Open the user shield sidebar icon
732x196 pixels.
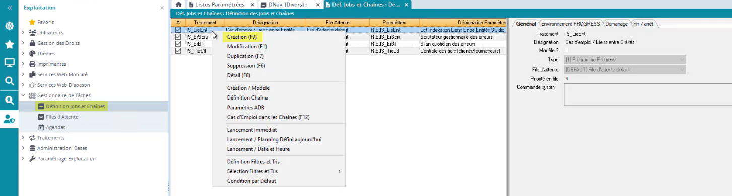click(x=9, y=119)
